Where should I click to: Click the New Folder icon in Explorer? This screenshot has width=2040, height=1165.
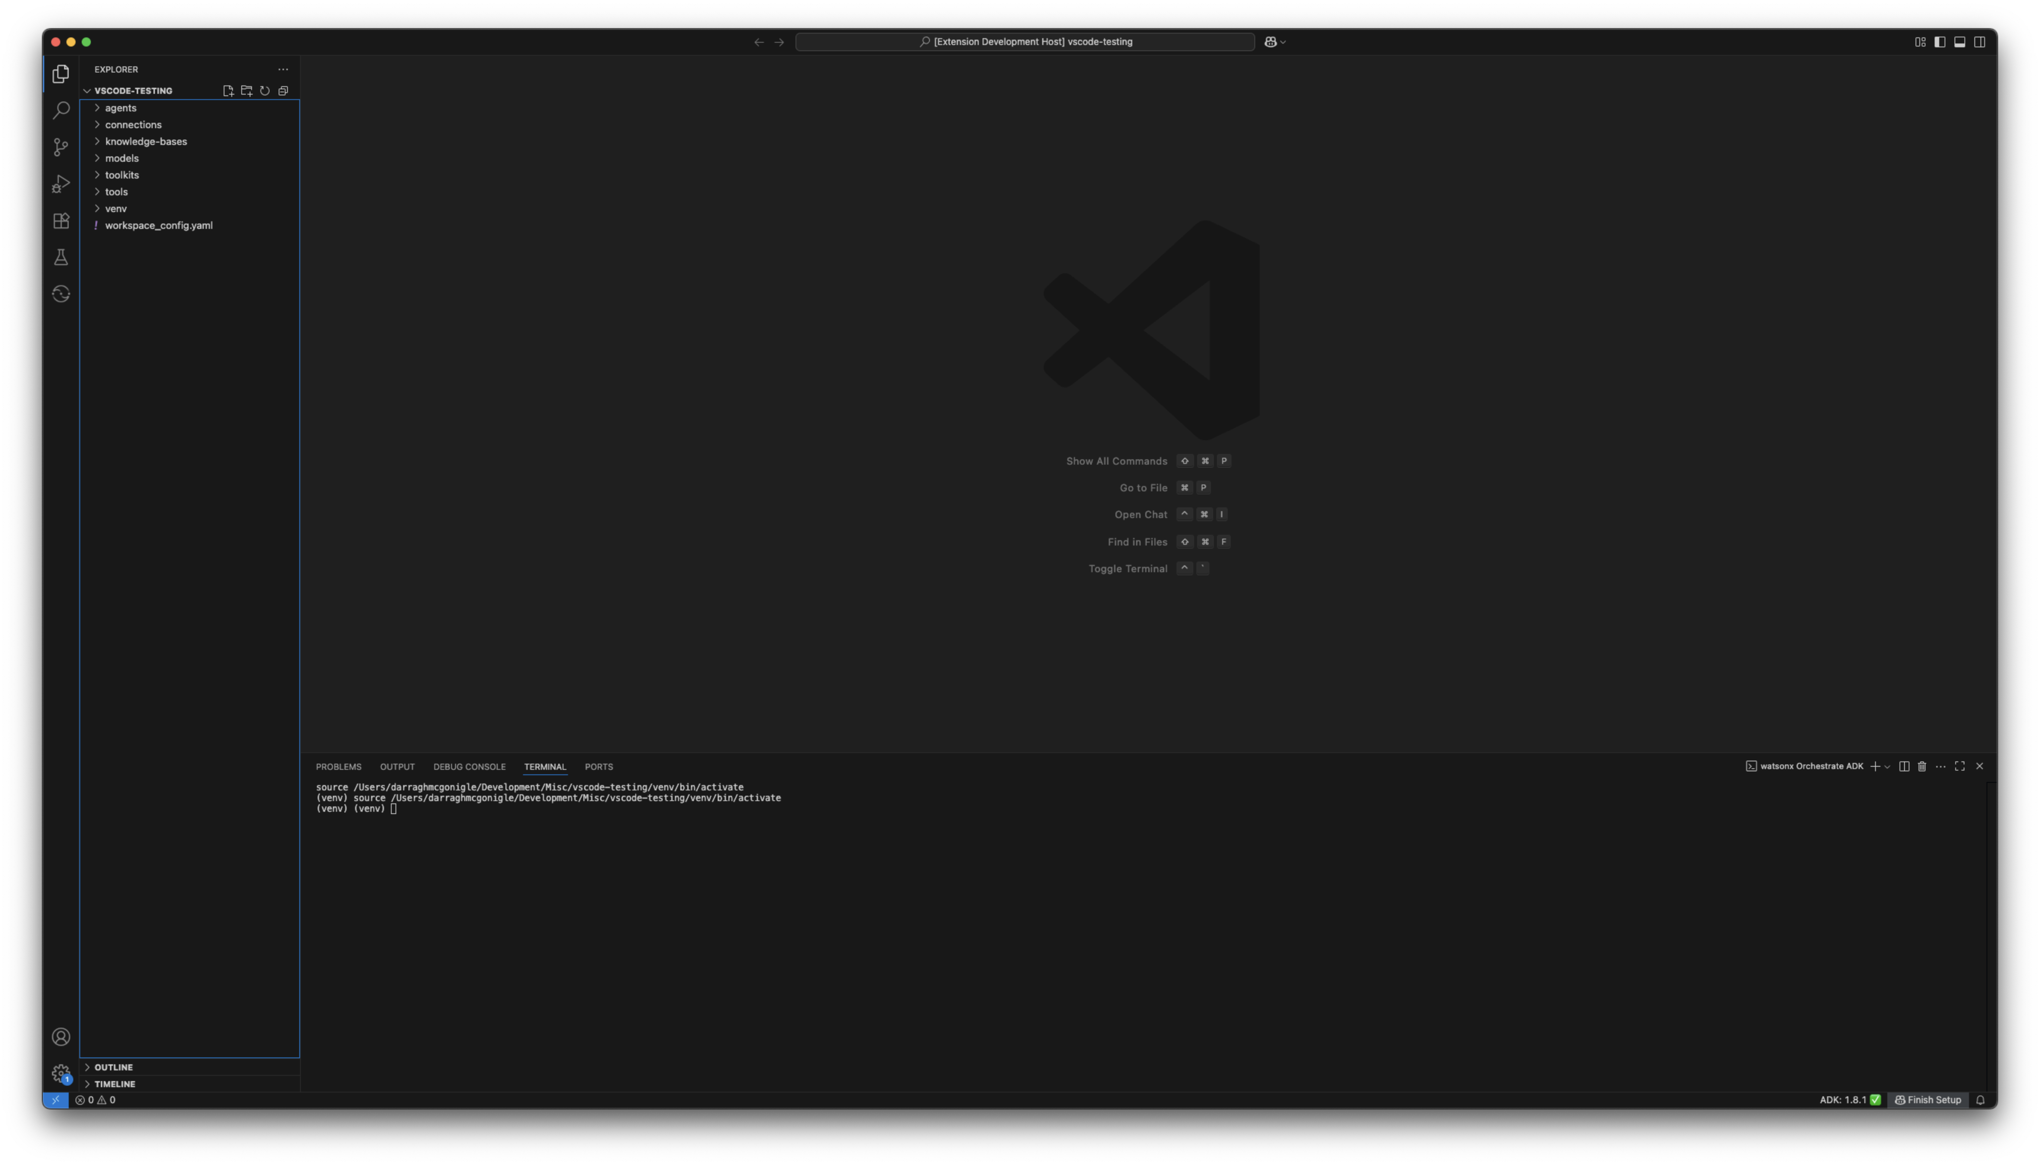(x=247, y=90)
